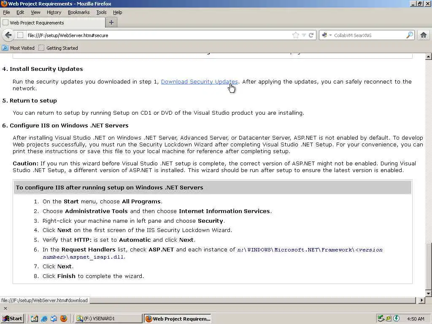Click the bold 'Request Handlers' text
This screenshot has width=432, height=324.
point(88,249)
